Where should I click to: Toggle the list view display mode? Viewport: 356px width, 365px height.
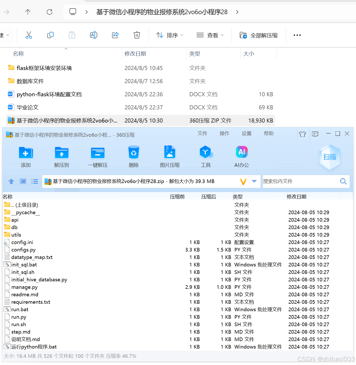click(x=35, y=181)
